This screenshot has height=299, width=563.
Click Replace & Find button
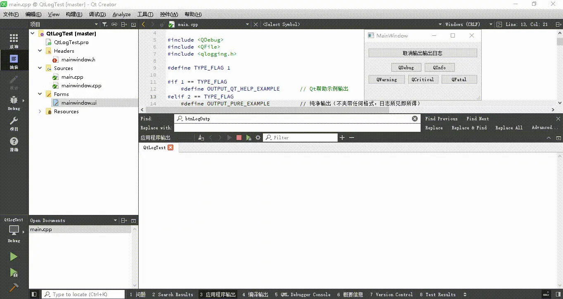pos(469,128)
